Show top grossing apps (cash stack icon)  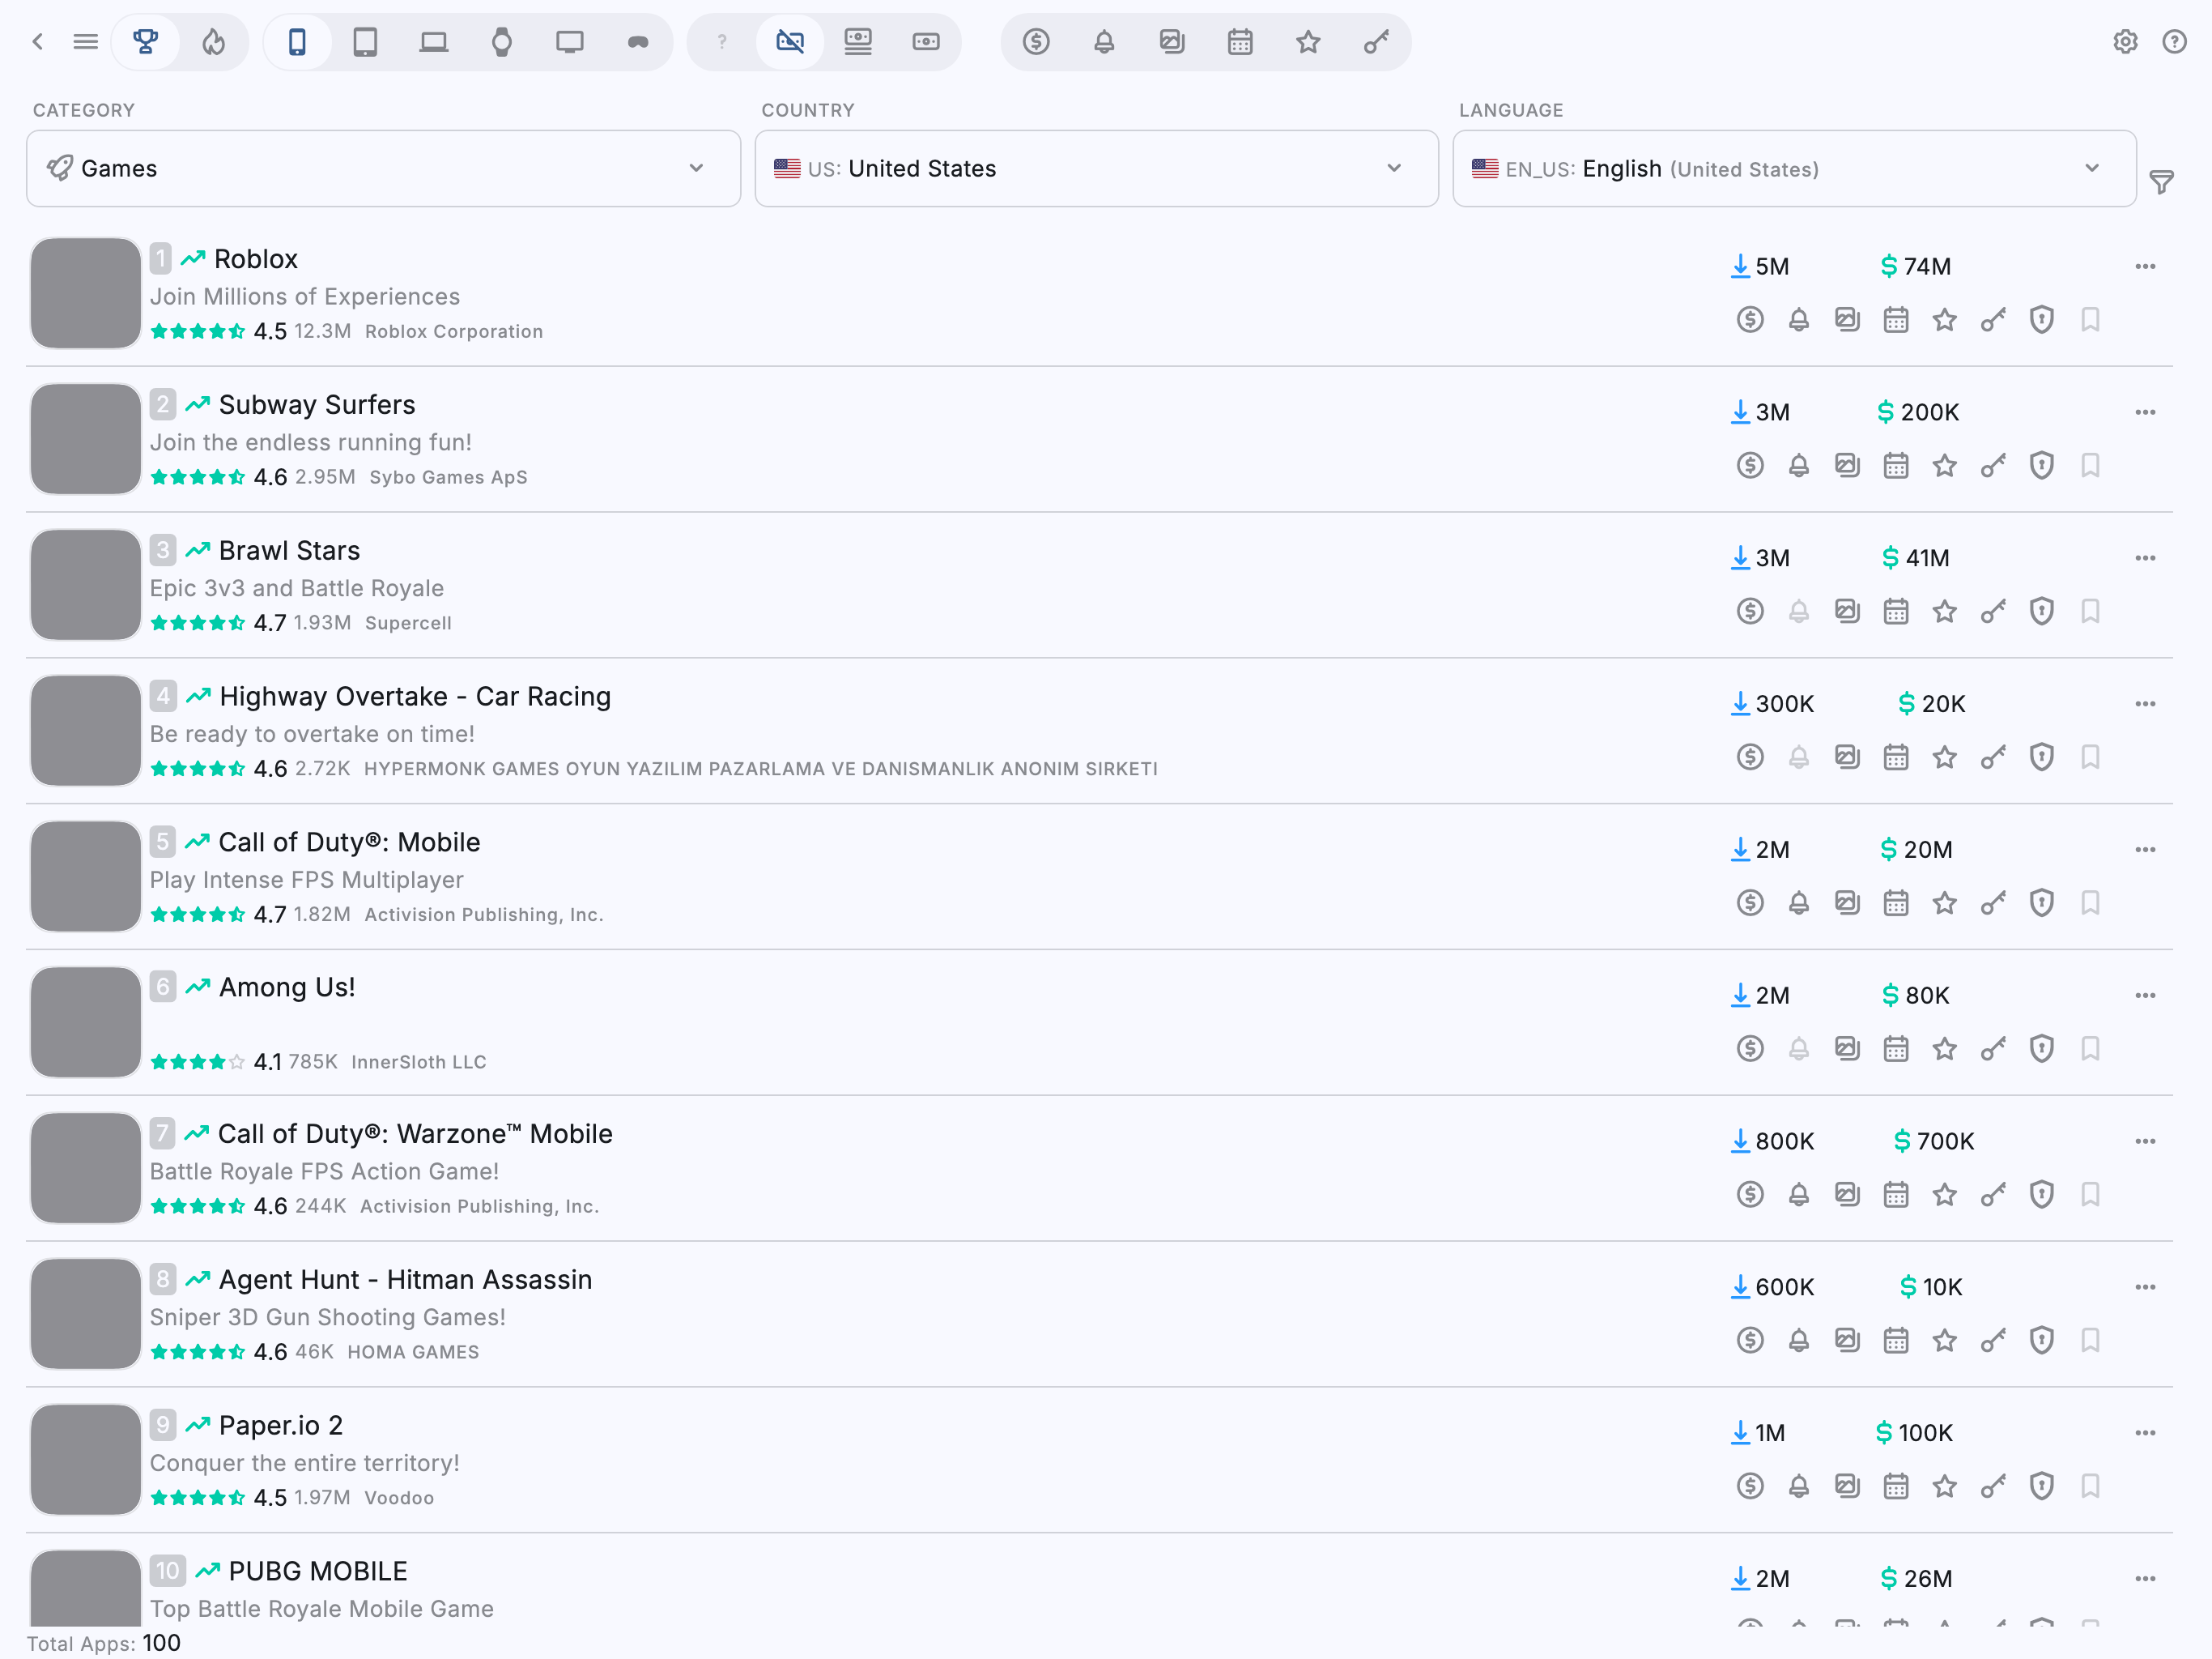pyautogui.click(x=857, y=42)
